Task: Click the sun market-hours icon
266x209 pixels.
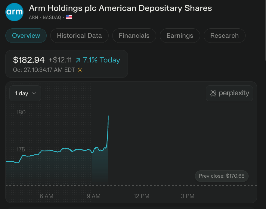Action: tap(80, 70)
